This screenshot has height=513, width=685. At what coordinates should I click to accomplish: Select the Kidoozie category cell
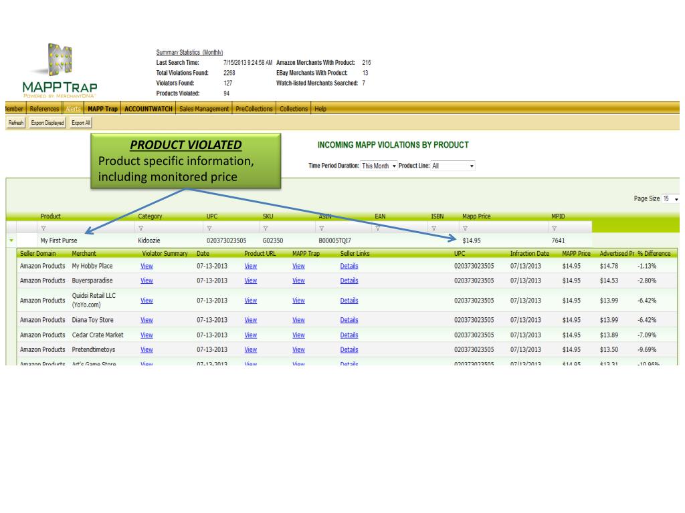click(x=149, y=240)
